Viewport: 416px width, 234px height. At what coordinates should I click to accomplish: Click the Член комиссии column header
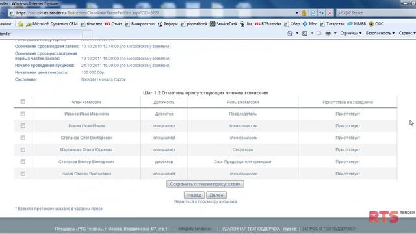coord(86,102)
